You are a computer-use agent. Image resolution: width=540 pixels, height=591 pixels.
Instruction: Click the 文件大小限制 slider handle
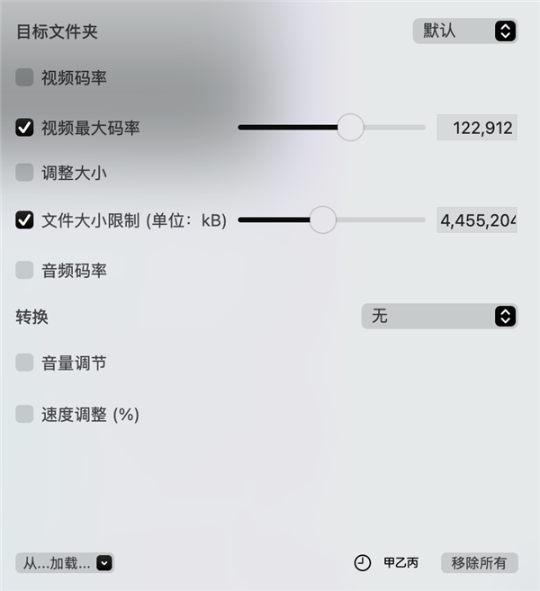(322, 220)
